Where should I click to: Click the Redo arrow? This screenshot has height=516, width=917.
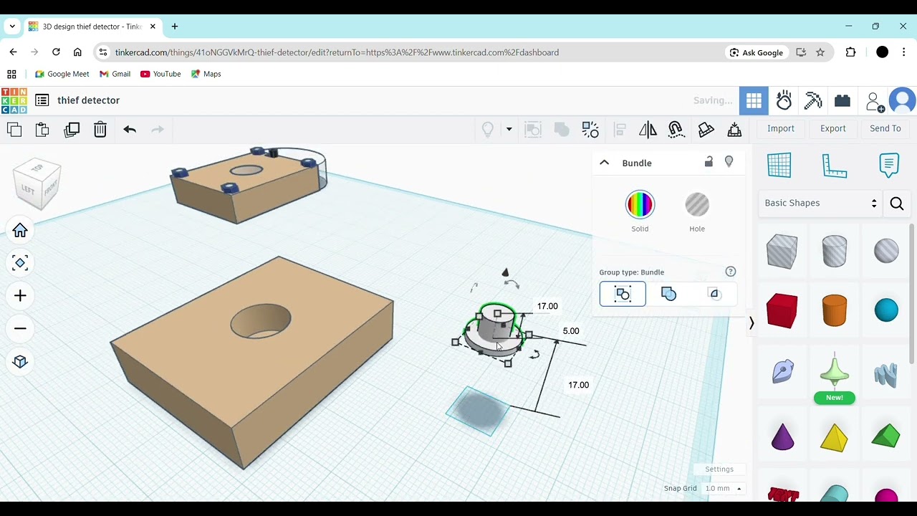[x=158, y=130]
